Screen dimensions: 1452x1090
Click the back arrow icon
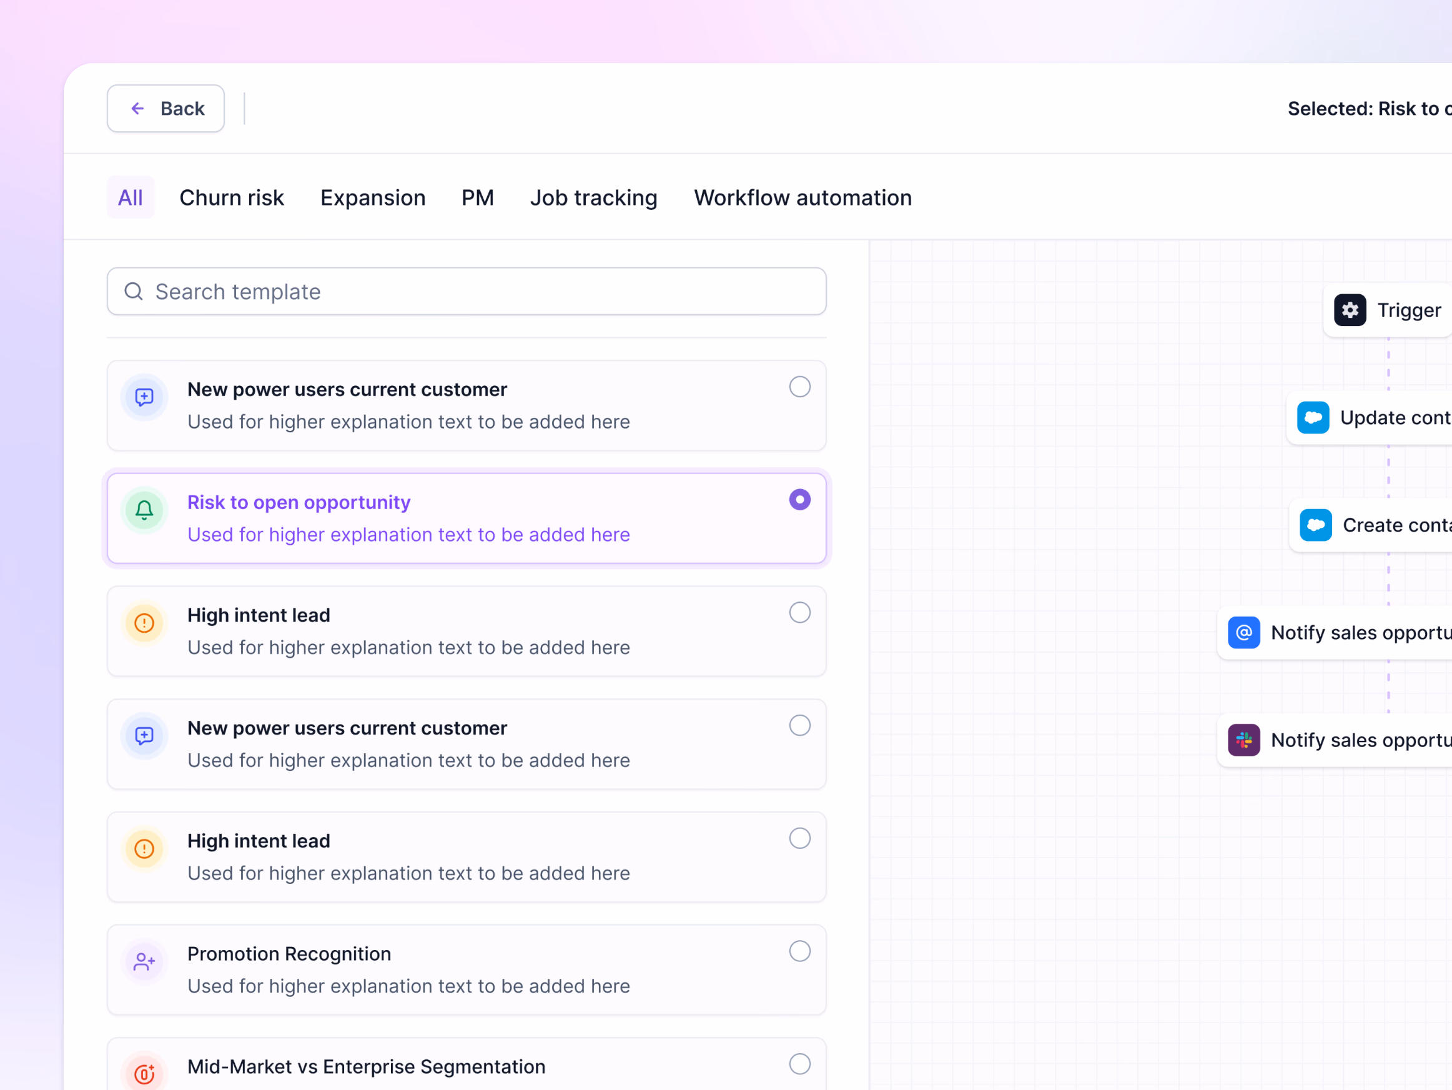click(x=138, y=108)
